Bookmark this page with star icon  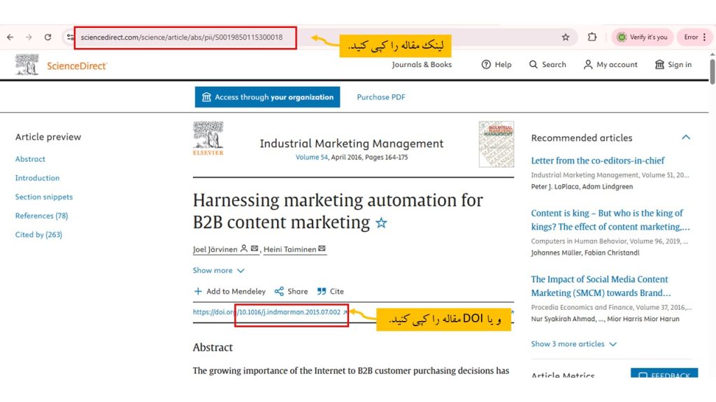[566, 37]
